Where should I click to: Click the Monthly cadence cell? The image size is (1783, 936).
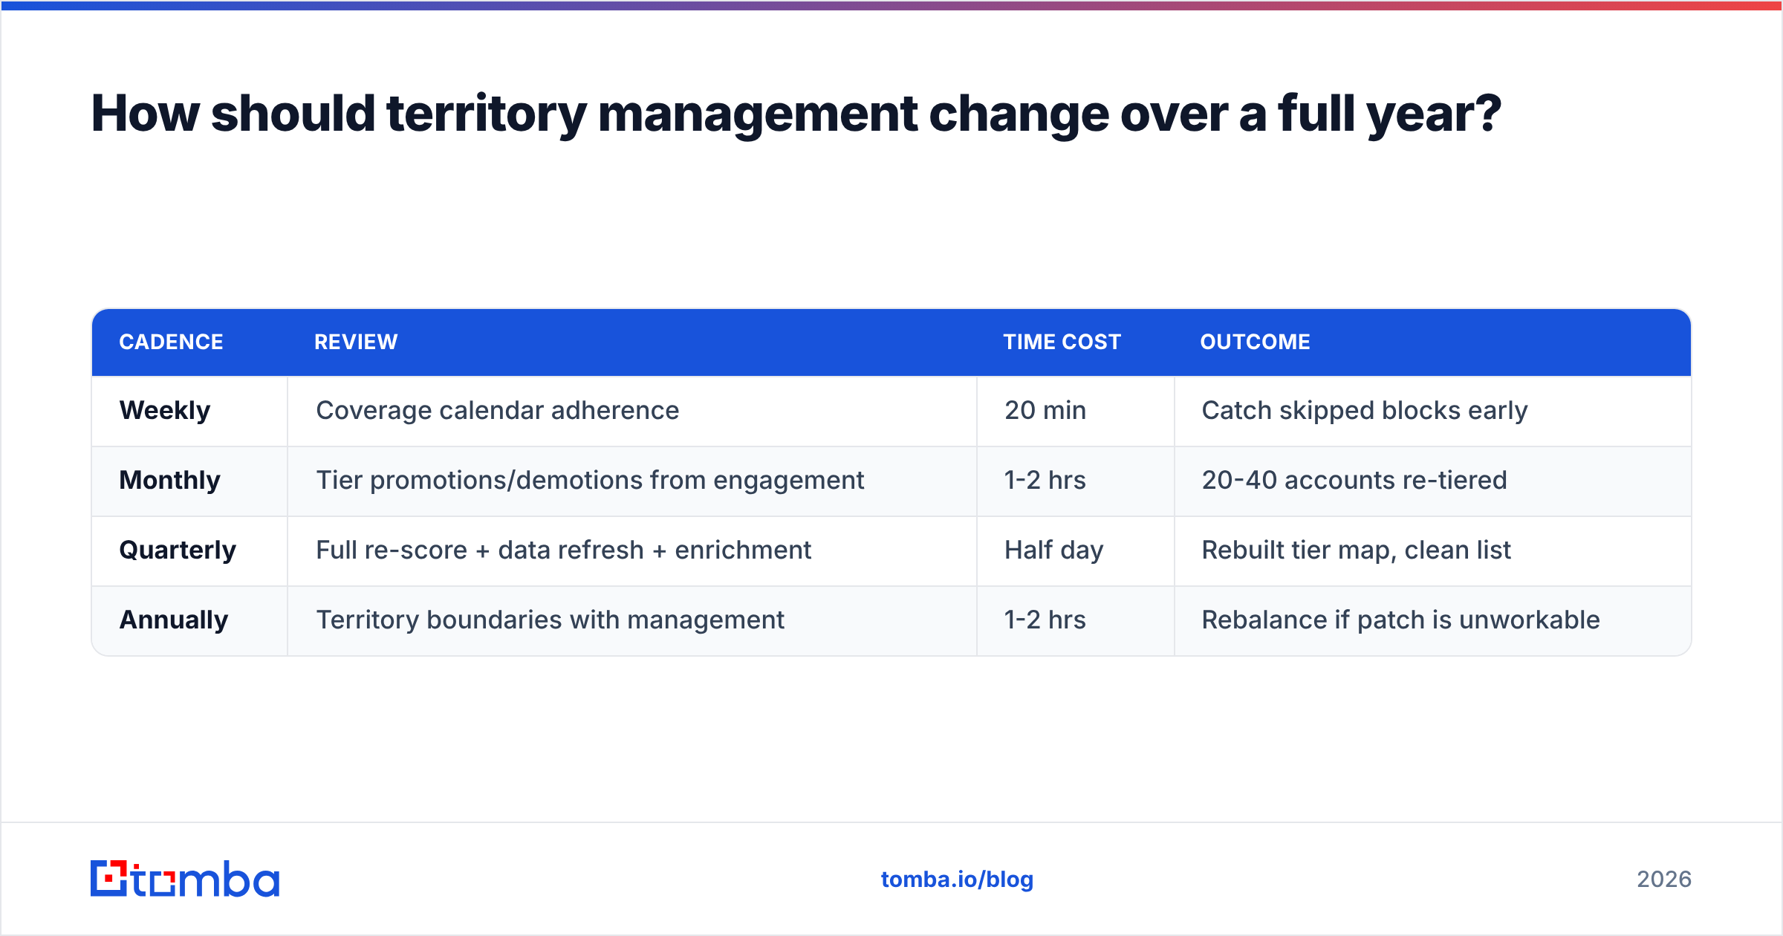[189, 481]
